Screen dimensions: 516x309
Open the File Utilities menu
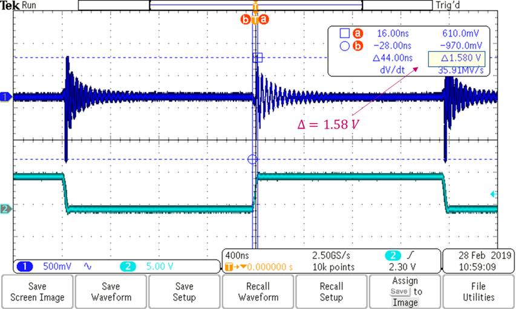pyautogui.click(x=478, y=291)
